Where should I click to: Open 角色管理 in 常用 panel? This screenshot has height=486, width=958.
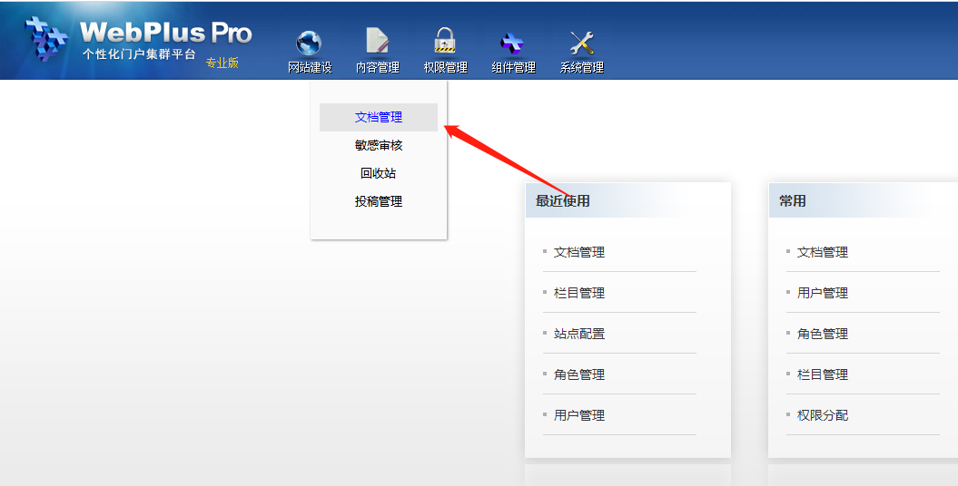[823, 334]
